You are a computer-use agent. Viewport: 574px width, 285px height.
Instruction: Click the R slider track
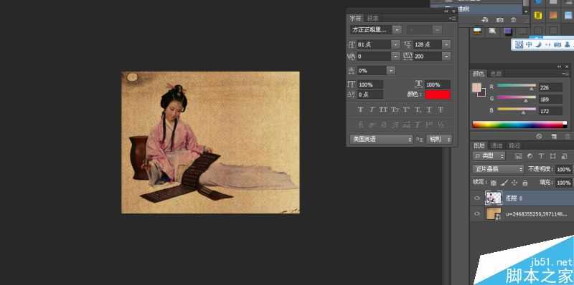516,85
